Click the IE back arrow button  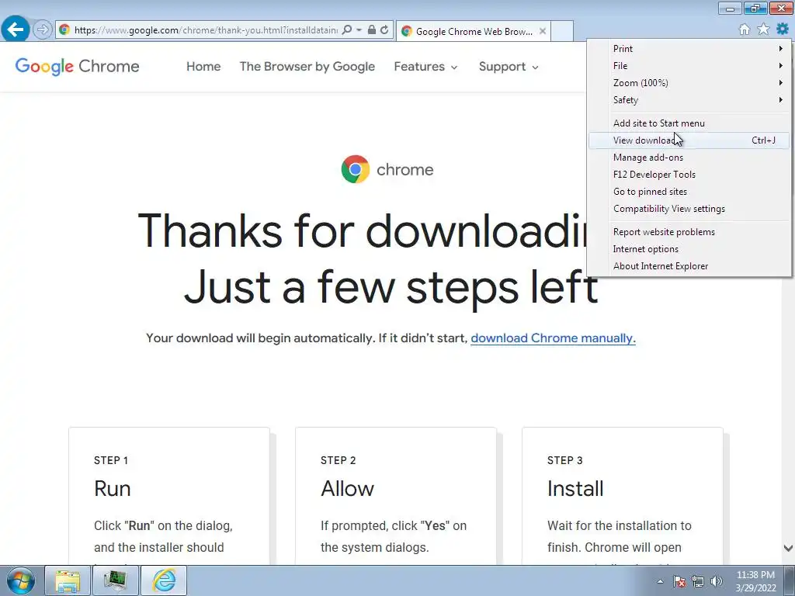coord(16,29)
